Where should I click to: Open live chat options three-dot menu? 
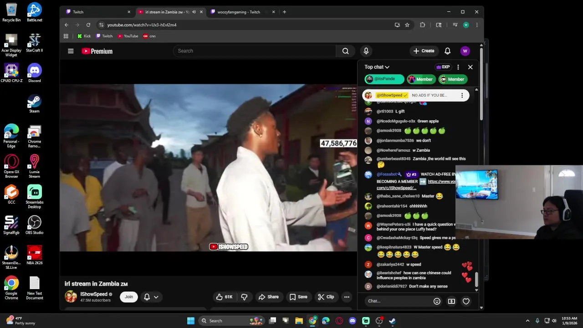(x=458, y=67)
